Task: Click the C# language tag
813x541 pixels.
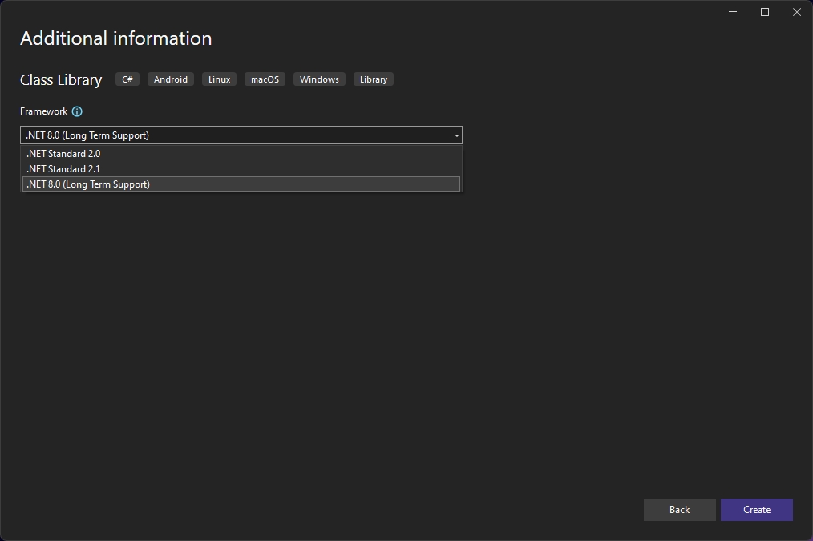Action: point(127,79)
